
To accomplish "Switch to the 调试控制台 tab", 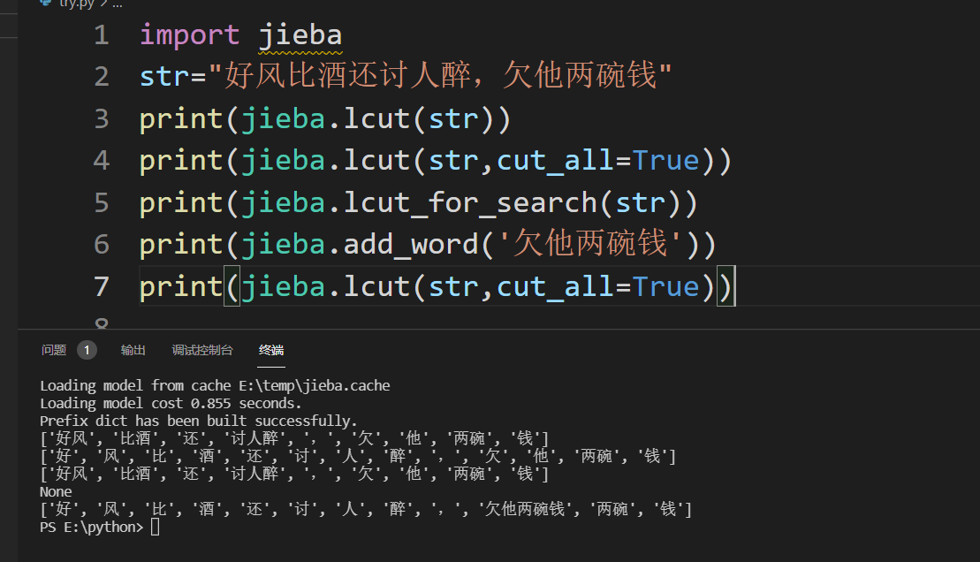I will pos(202,350).
